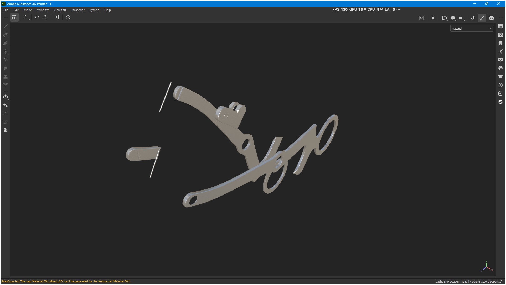Click the resource updater box icon

point(6,105)
